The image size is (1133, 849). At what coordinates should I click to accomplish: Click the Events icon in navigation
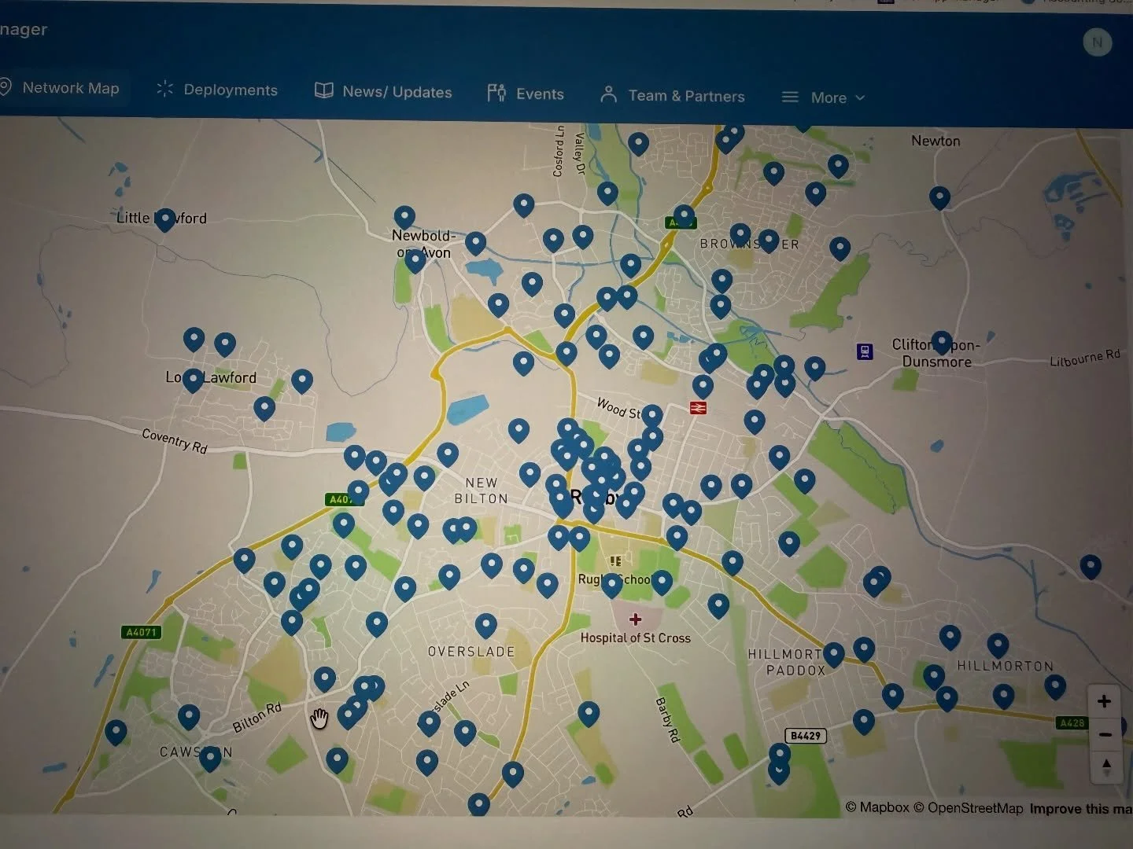click(x=496, y=93)
